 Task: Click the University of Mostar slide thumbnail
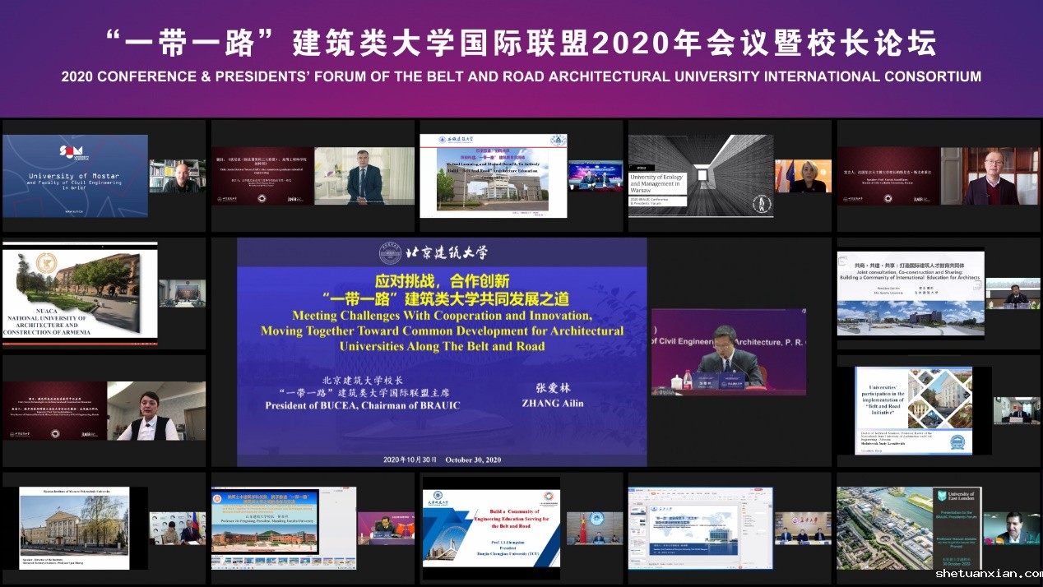coord(75,176)
